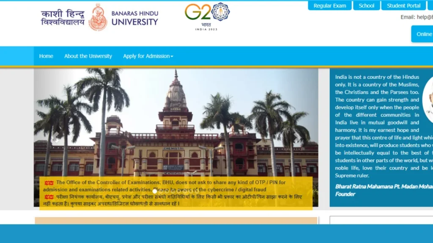433x243 pixels.
Task: Click the red NEW badge on English notice
Action: point(49,183)
